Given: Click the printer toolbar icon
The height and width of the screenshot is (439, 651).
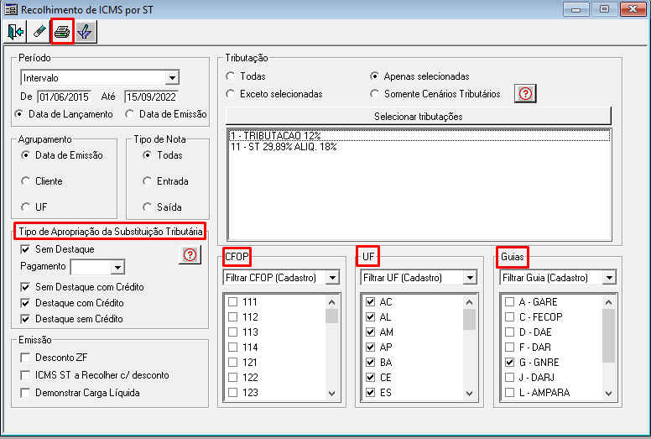Looking at the screenshot, I should coord(62,32).
